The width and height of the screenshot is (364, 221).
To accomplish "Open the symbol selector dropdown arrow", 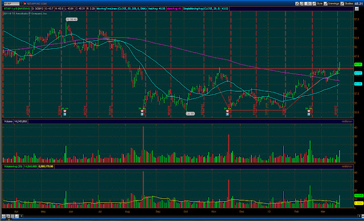I will click(21, 3).
